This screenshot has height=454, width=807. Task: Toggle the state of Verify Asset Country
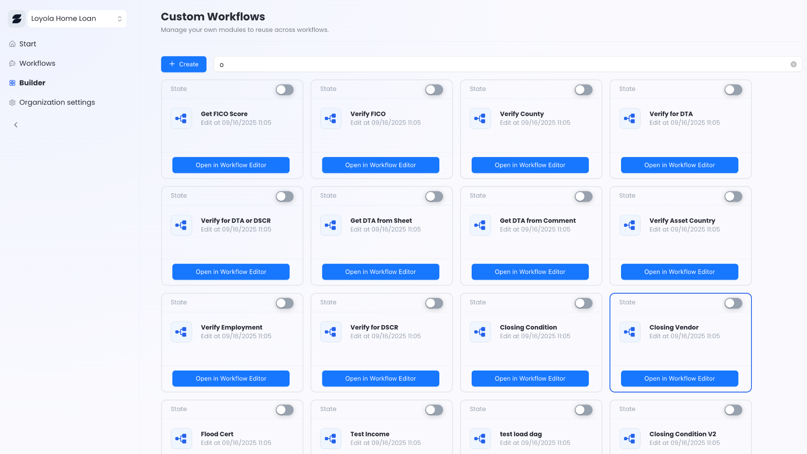(x=733, y=196)
